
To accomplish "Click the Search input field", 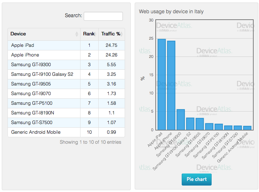I will (103, 16).
